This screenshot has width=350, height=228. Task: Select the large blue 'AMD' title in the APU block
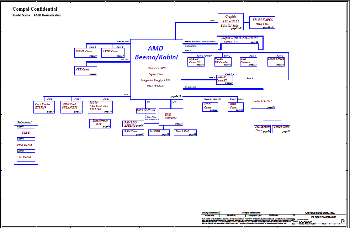click(x=155, y=48)
